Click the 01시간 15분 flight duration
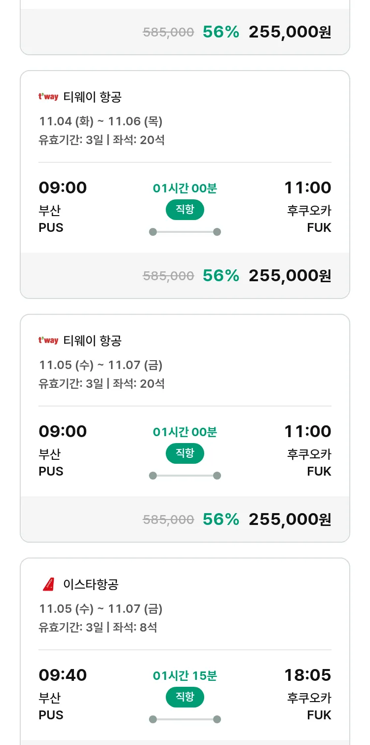The width and height of the screenshot is (370, 745). 185,675
